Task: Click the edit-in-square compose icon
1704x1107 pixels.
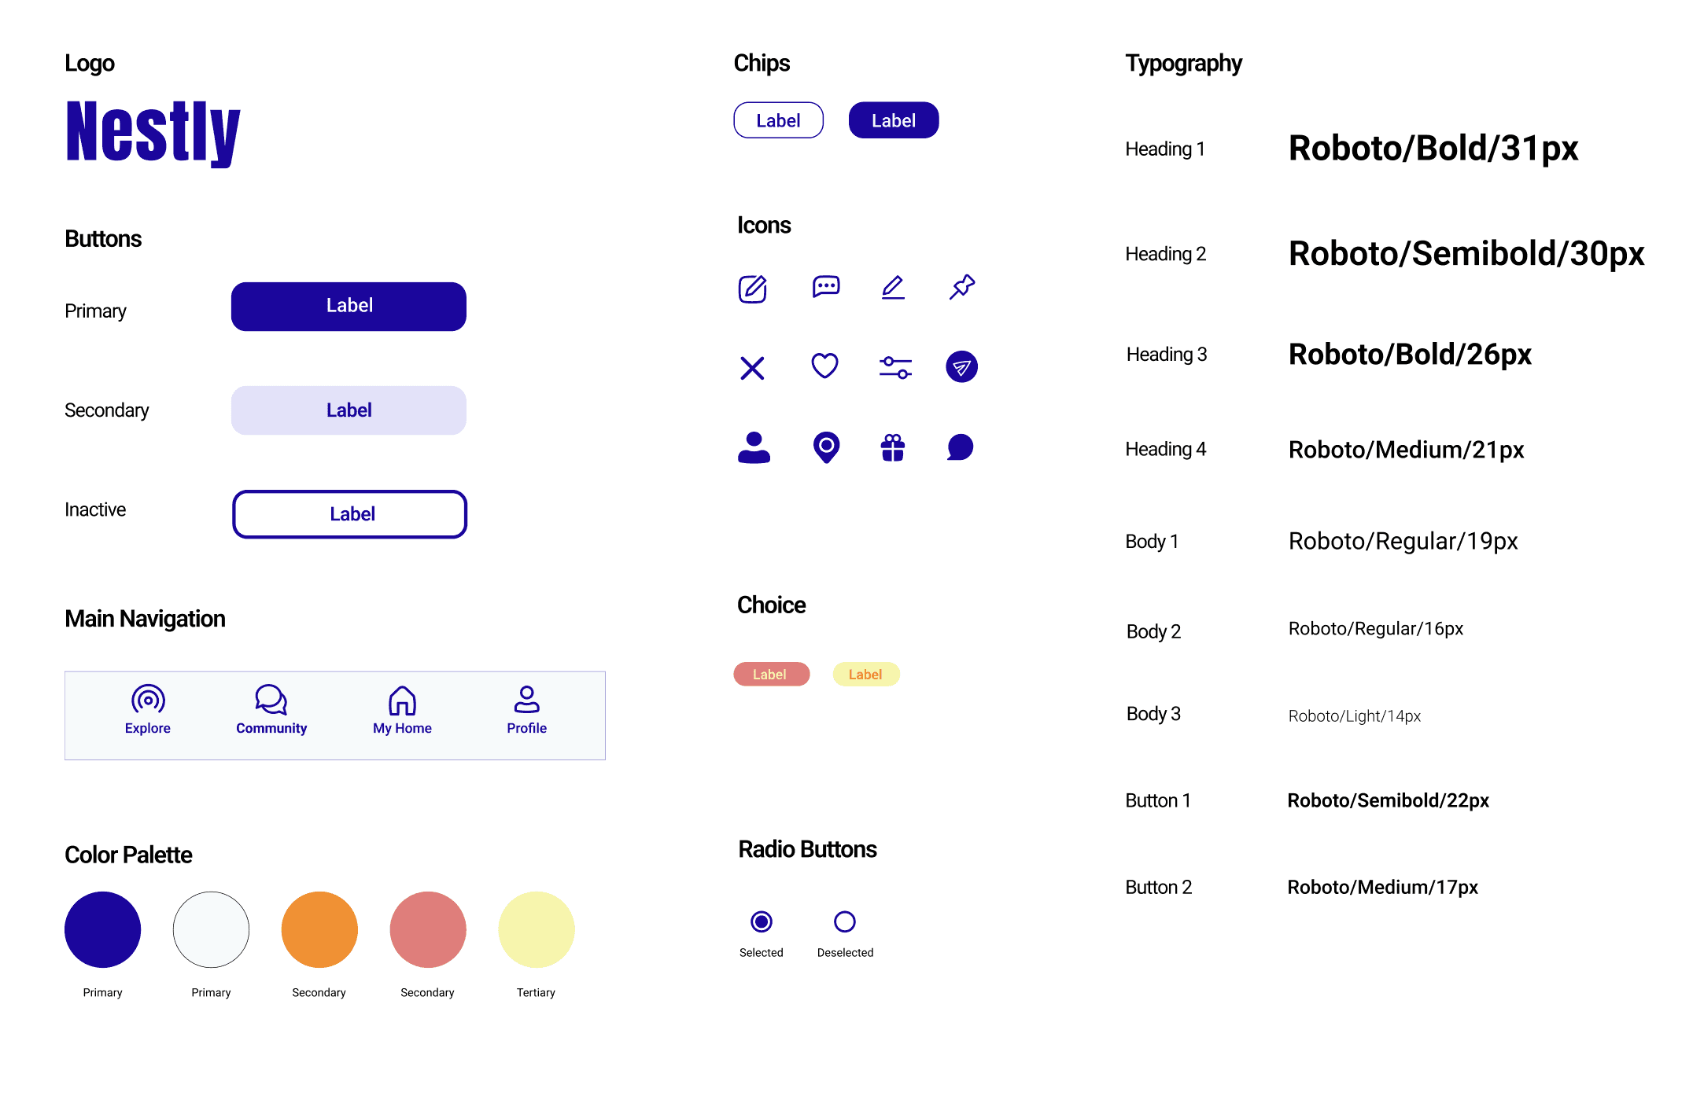Action: point(752,289)
